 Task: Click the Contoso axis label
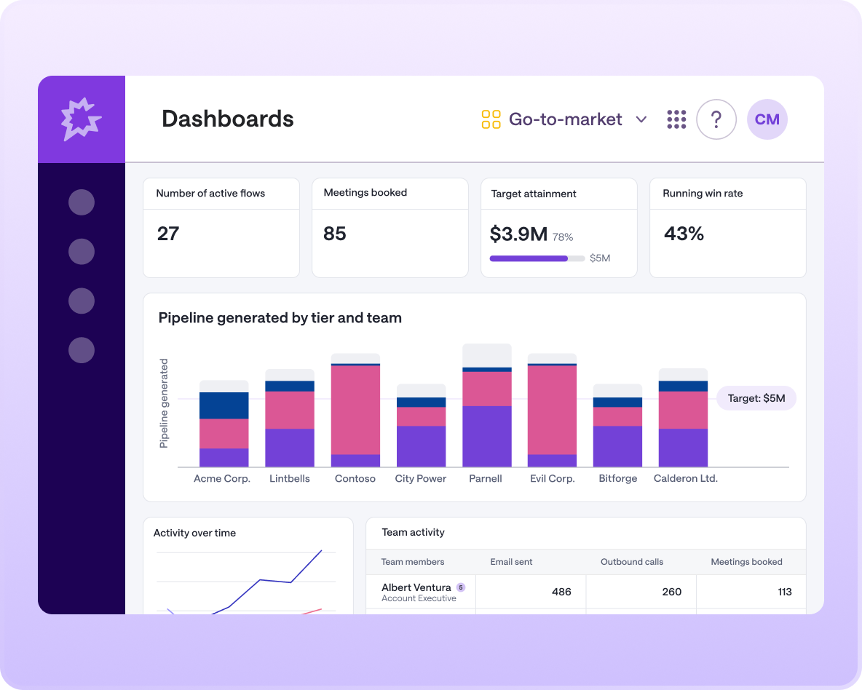(x=355, y=478)
